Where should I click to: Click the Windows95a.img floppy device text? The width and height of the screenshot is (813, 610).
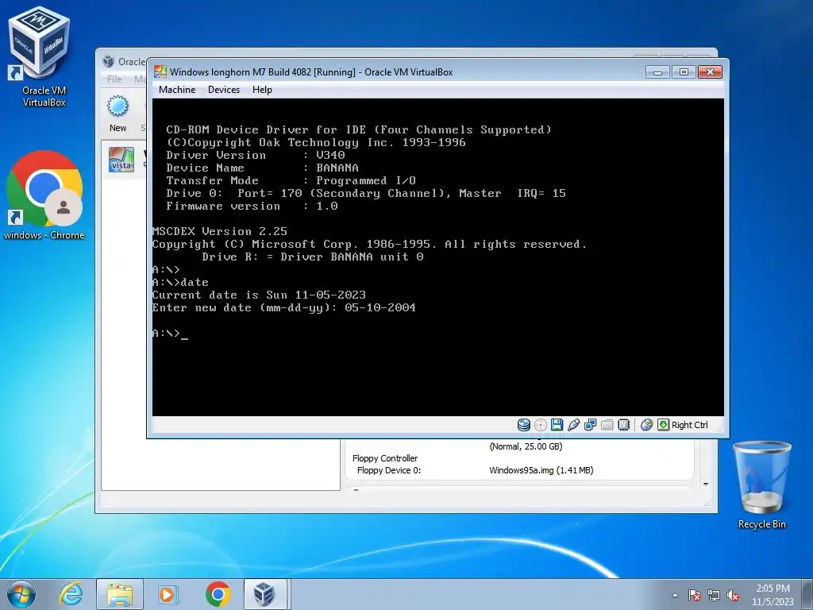pos(541,470)
